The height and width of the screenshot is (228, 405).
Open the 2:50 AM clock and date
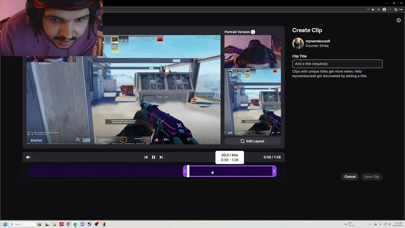398,224
